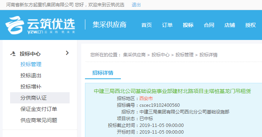Open the 店铺 navigation item

click(x=229, y=25)
